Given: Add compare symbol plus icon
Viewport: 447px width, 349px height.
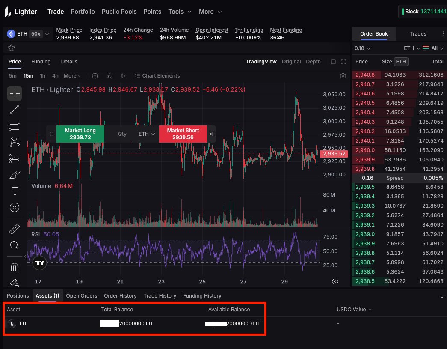Looking at the screenshot, I should point(95,76).
